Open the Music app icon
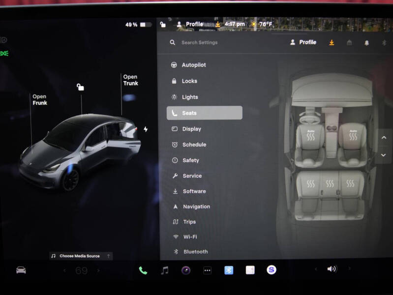393x295 pixels. pos(165,270)
